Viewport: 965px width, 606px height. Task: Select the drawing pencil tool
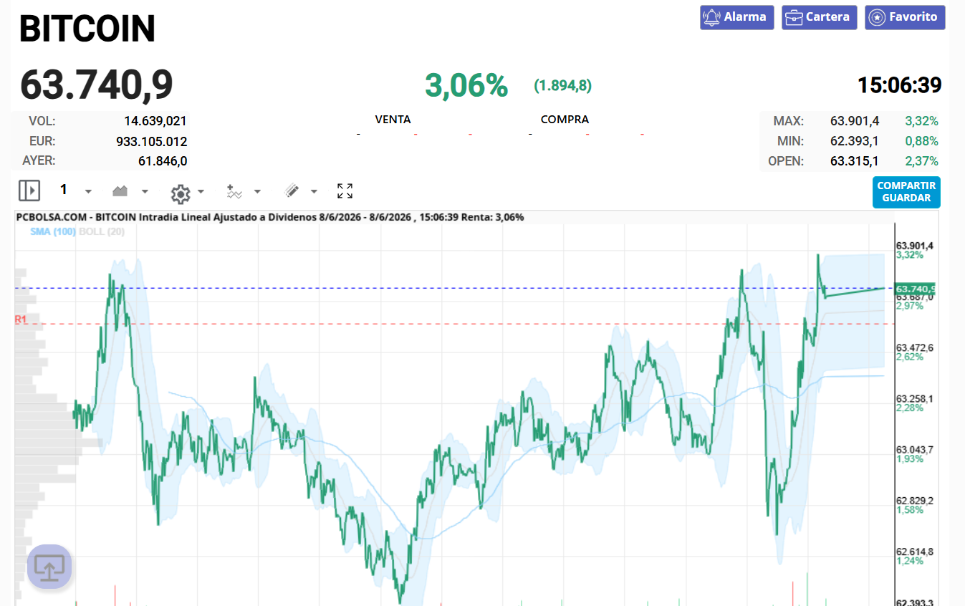[x=292, y=191]
